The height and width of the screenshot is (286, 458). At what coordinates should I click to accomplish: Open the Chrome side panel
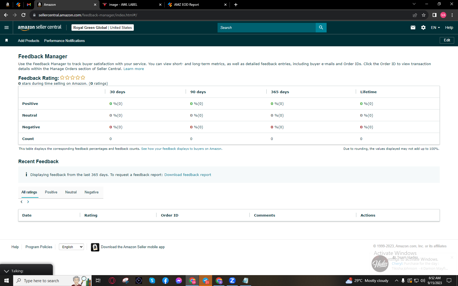(435, 15)
